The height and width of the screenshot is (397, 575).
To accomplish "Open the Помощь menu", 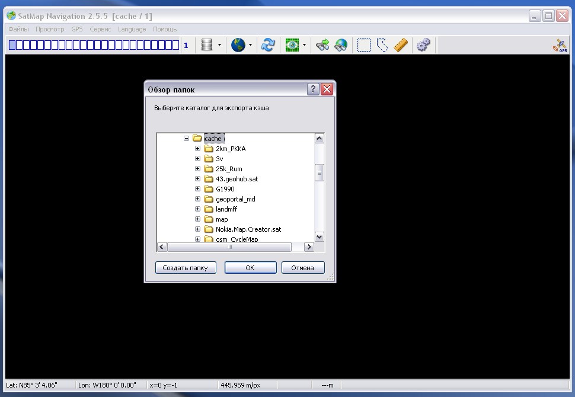I will pos(165,29).
